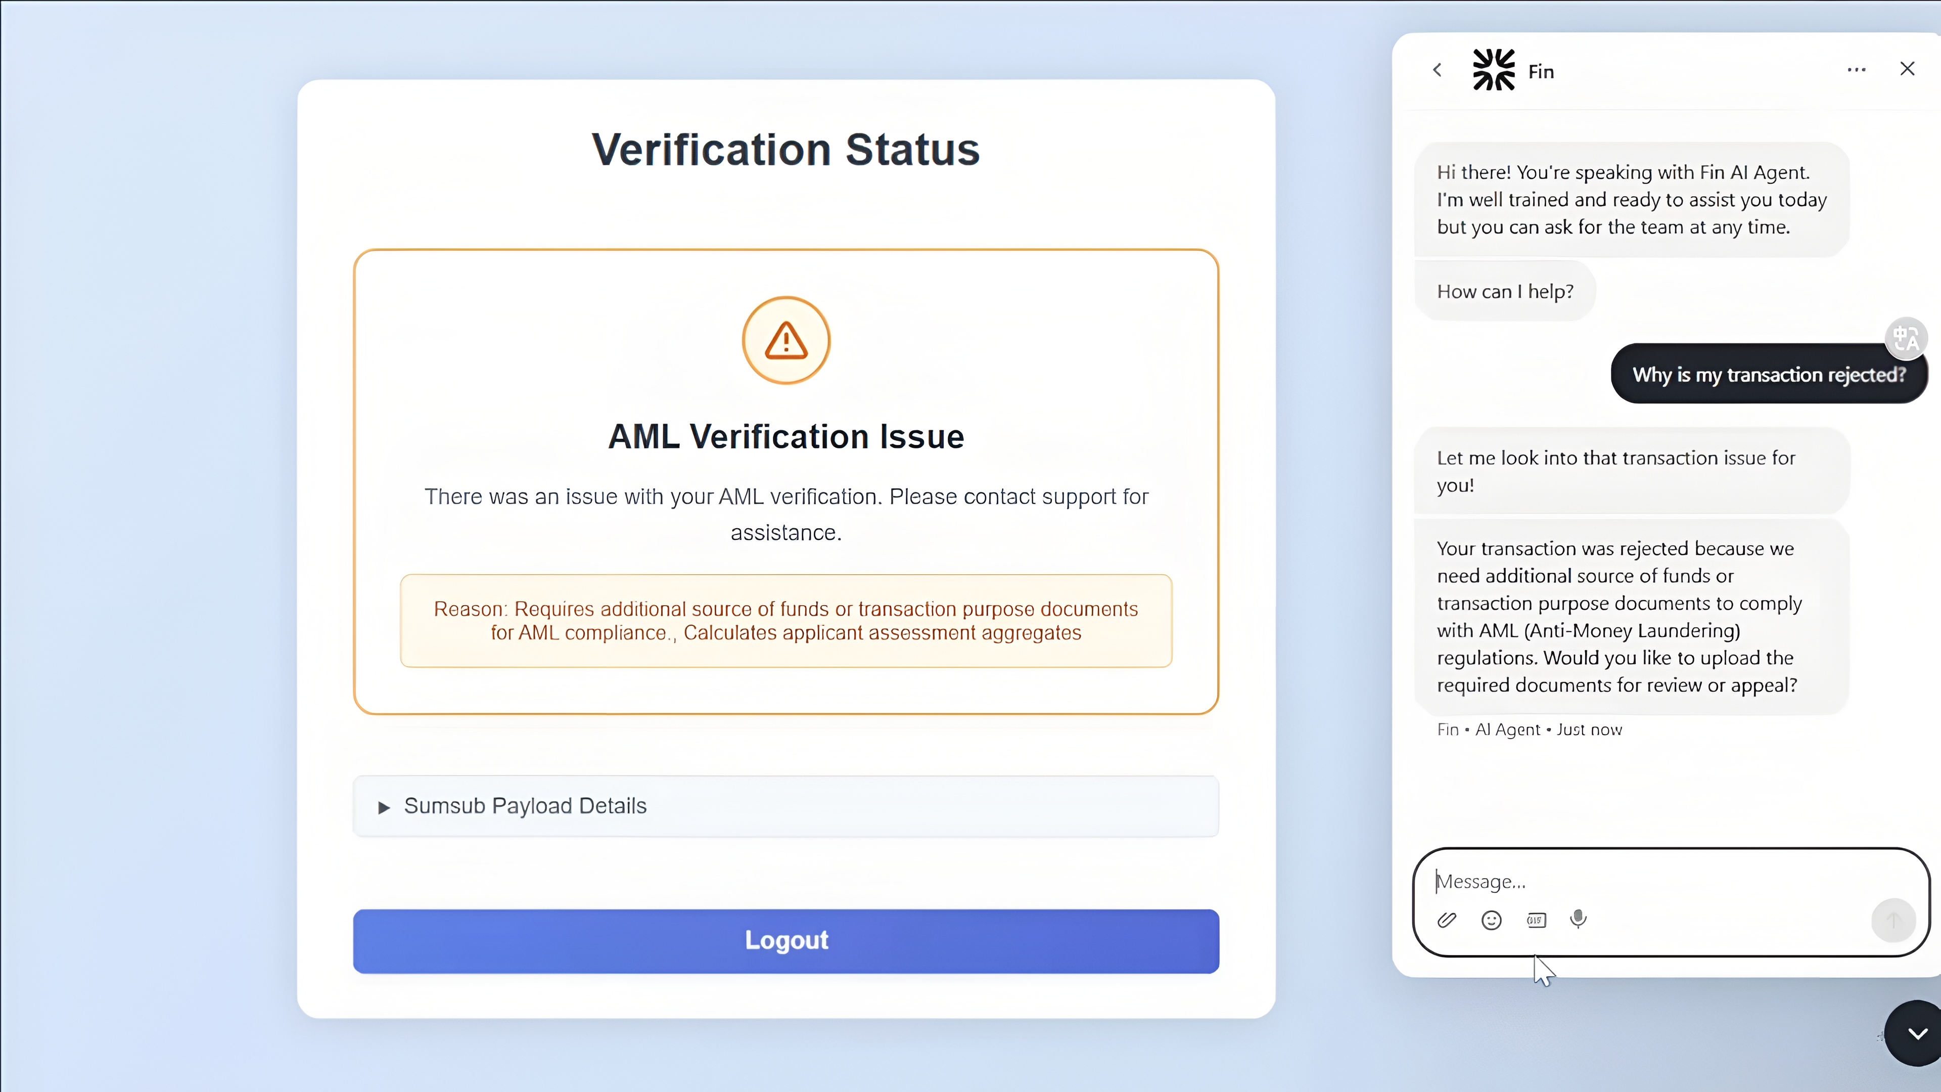
Task: Click the orange warning triangle icon
Action: coord(786,341)
